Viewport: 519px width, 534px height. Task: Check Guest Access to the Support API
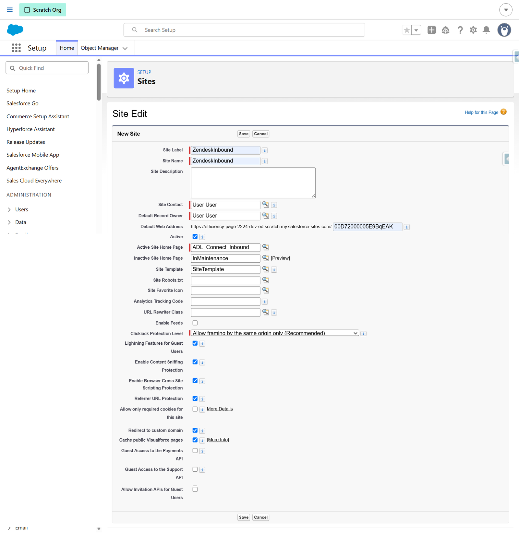[195, 469]
